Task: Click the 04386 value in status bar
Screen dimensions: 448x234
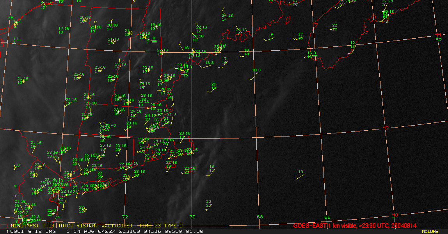Action: [153, 231]
